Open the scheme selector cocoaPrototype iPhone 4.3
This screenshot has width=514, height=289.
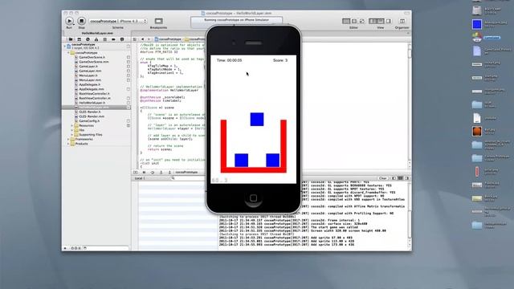[118, 21]
